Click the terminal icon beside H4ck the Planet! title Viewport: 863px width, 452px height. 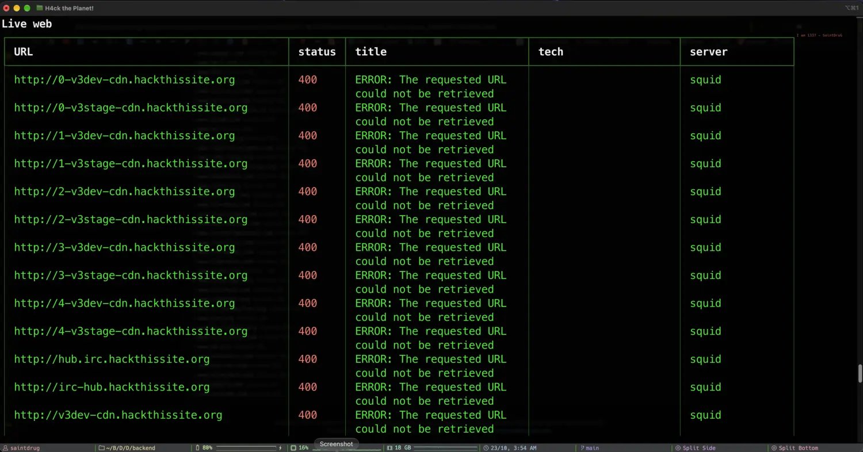39,8
